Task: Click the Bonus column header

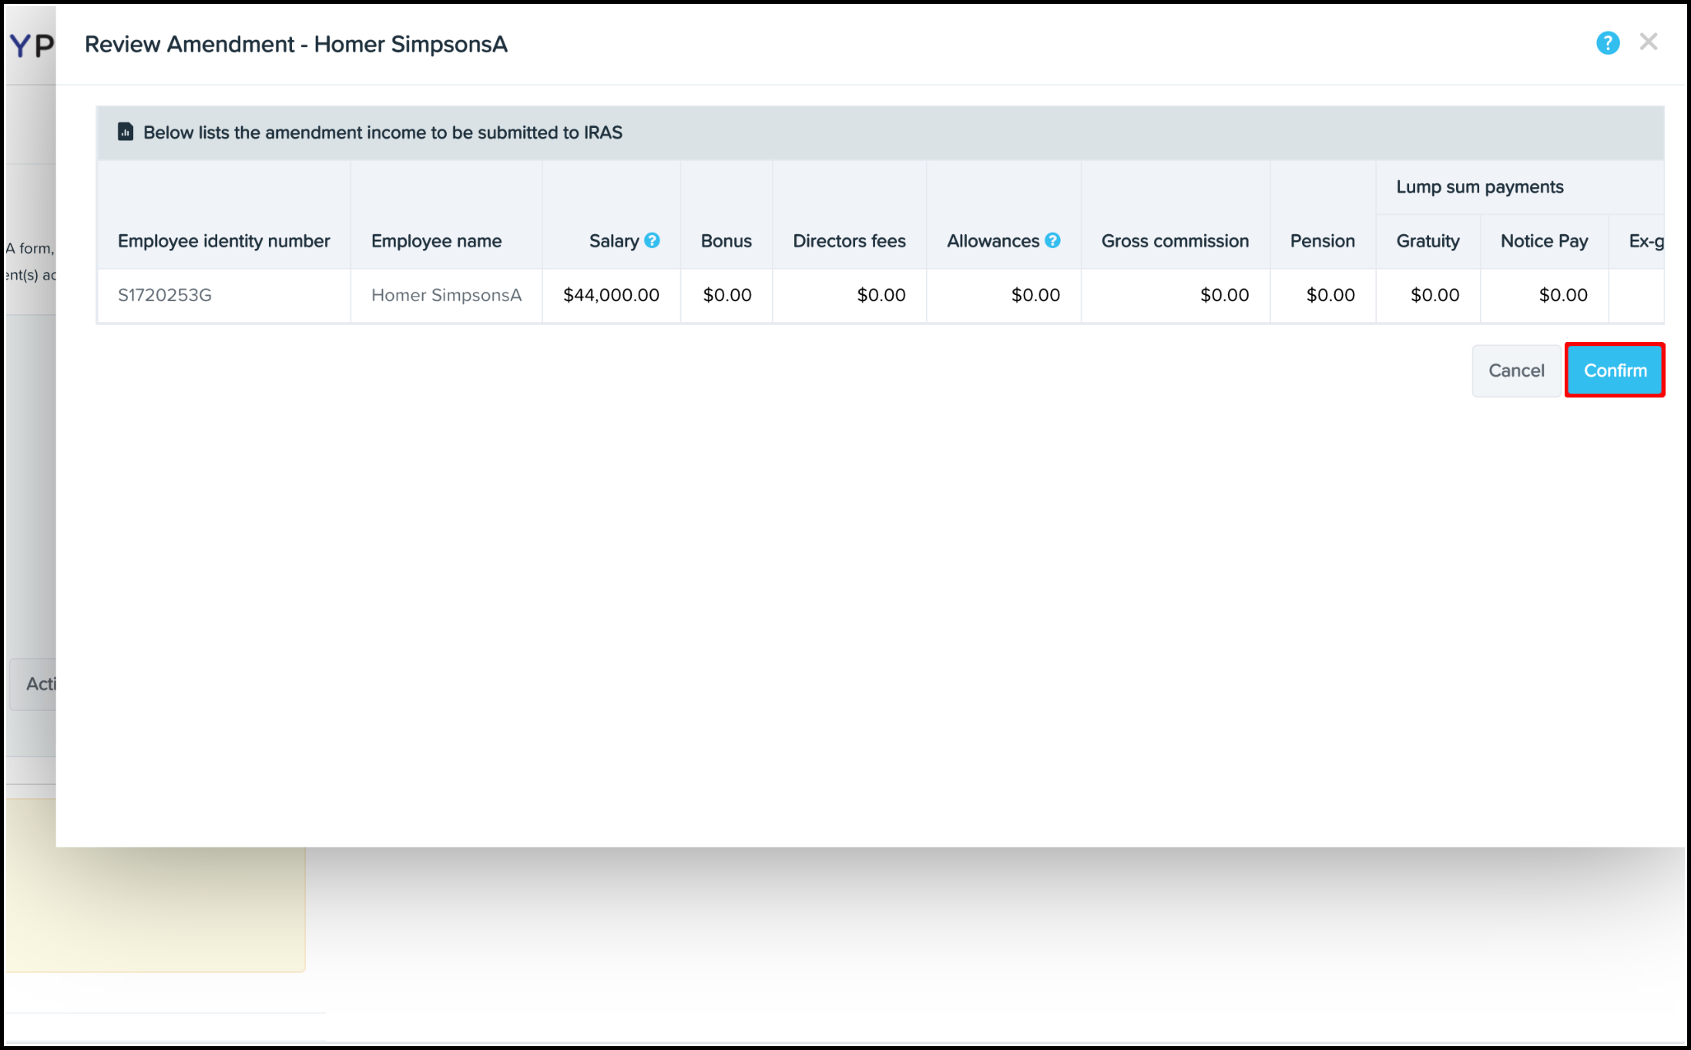Action: click(x=726, y=241)
